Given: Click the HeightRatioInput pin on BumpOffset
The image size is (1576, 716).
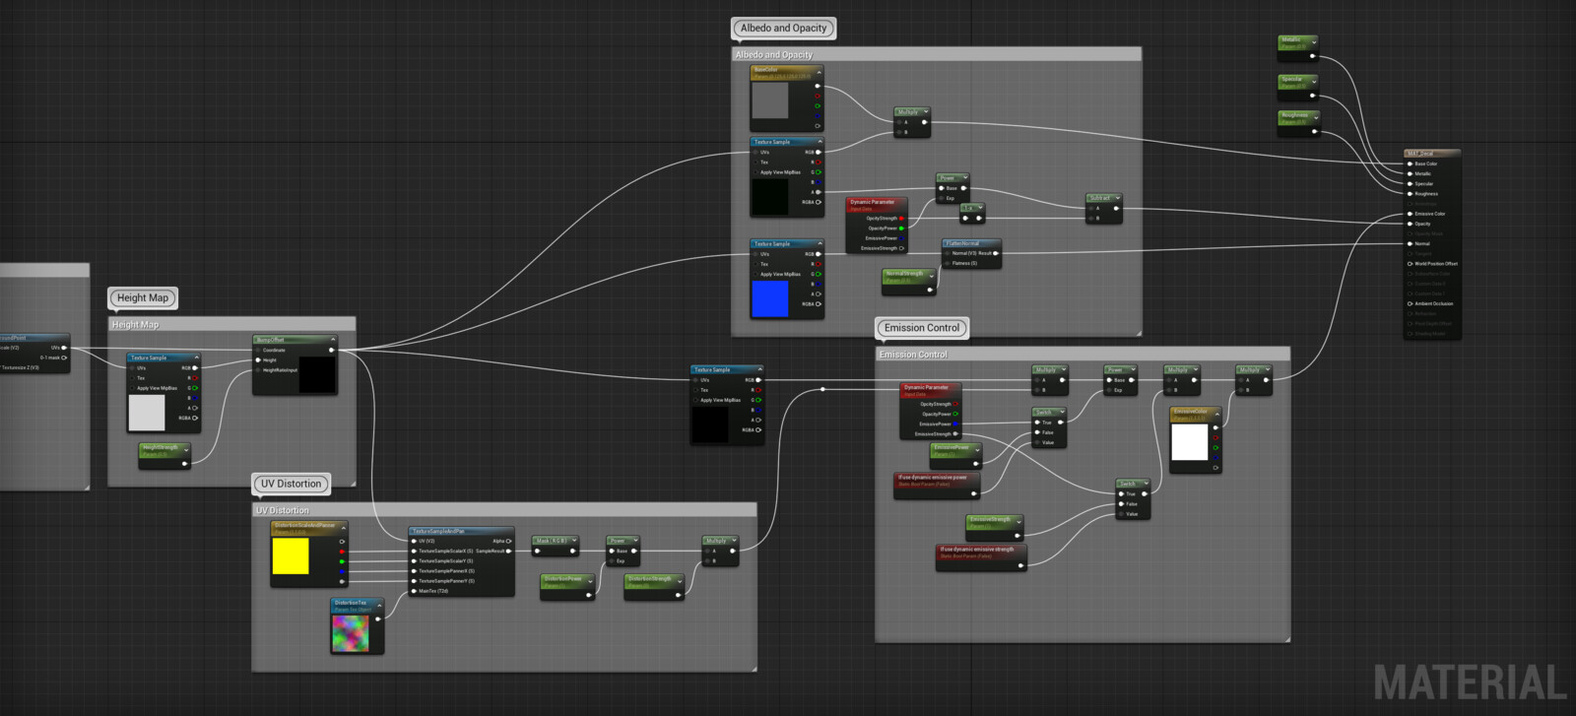Looking at the screenshot, I should pyautogui.click(x=258, y=370).
